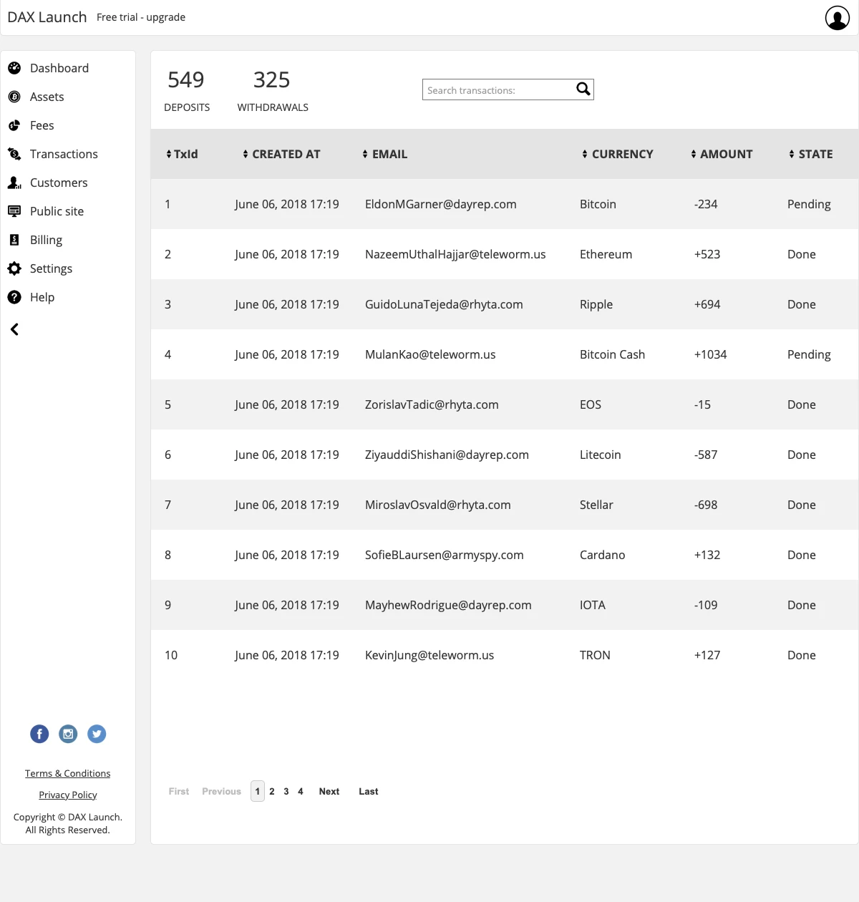Image resolution: width=859 pixels, height=902 pixels.
Task: Select email ZiyauddiShishani@dayrep.com
Action: click(447, 455)
